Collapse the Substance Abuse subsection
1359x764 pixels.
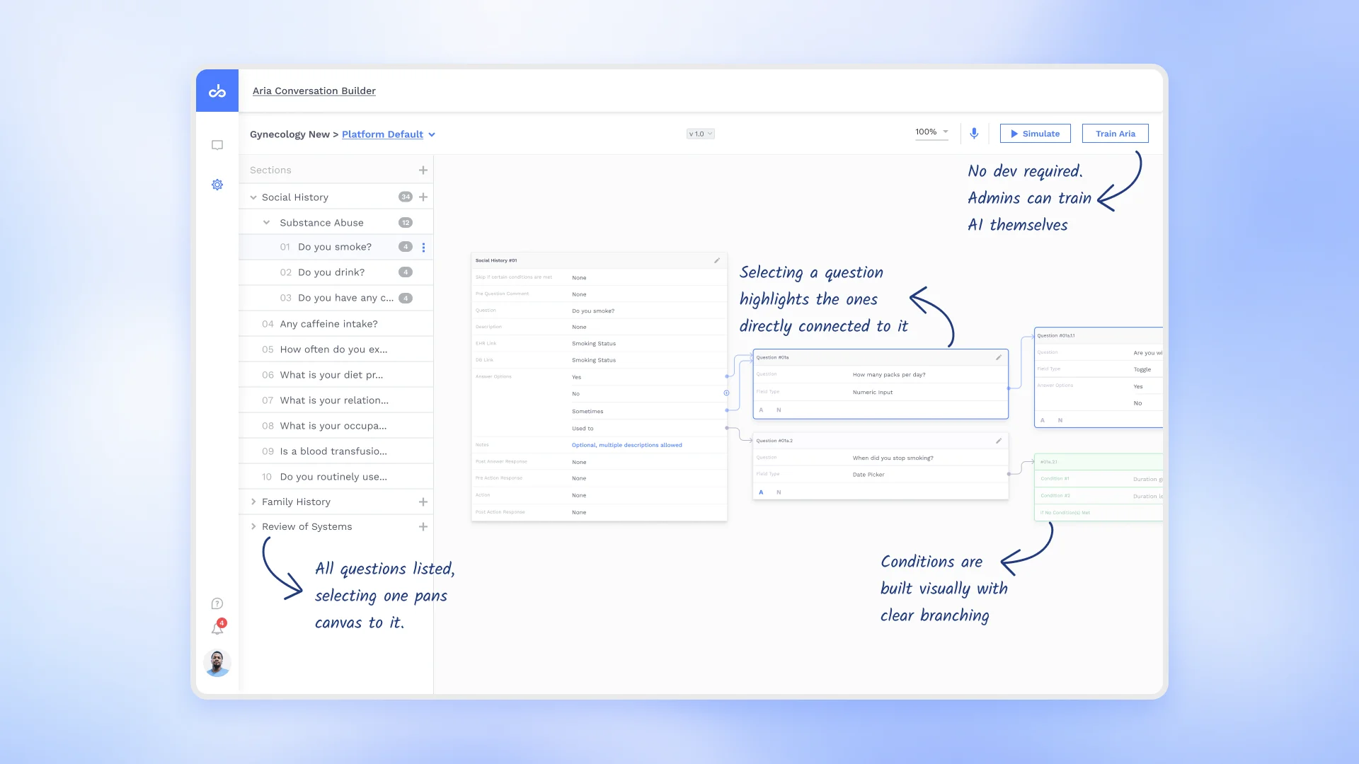(x=267, y=222)
